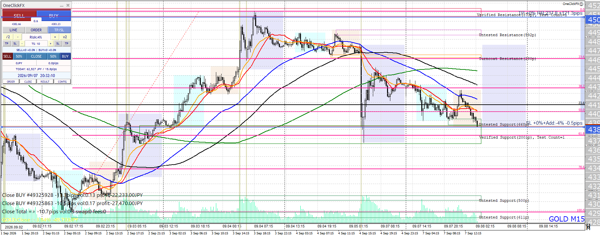Click the TP line label showing +121.3pips
Image resolution: width=600 pixels, height=237 pixels.
[551, 13]
